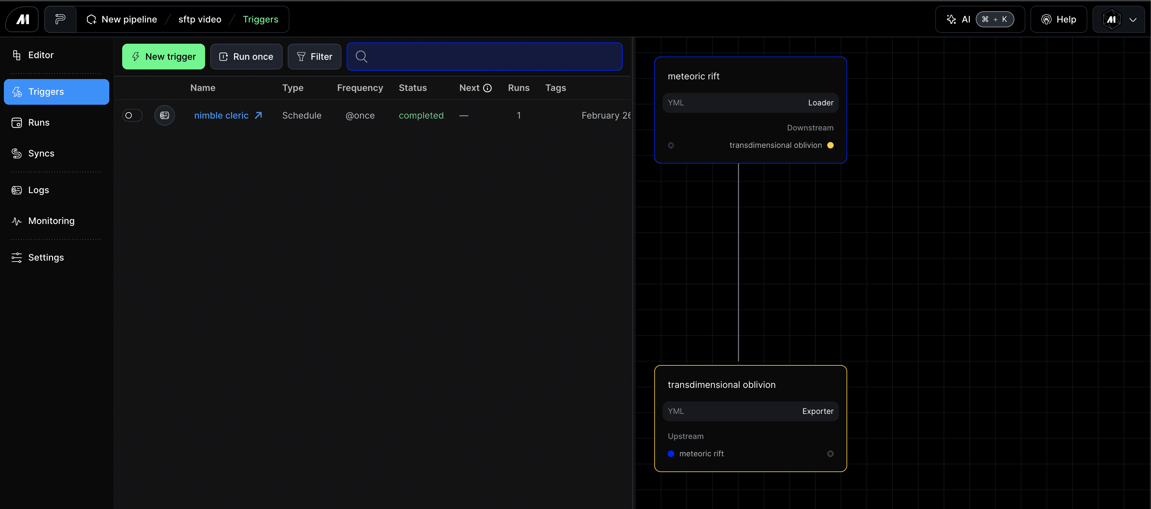Click the transdimensional oblivion downstream label
This screenshot has height=509, width=1151.
tap(776, 145)
